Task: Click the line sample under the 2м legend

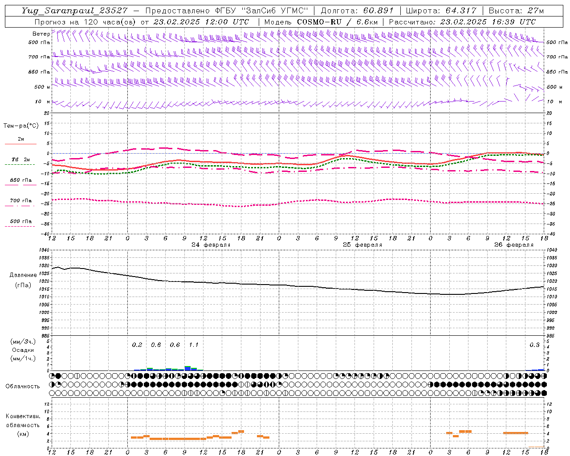Action: [20, 144]
